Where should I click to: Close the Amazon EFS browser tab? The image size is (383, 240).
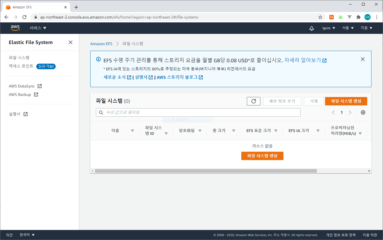tap(66, 7)
